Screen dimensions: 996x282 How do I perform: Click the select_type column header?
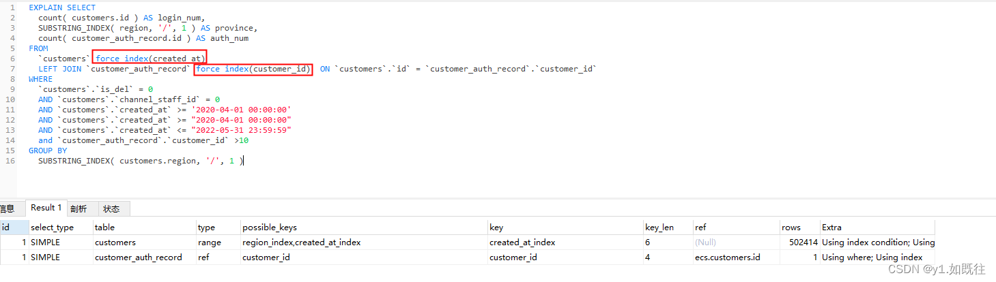pyautogui.click(x=60, y=227)
